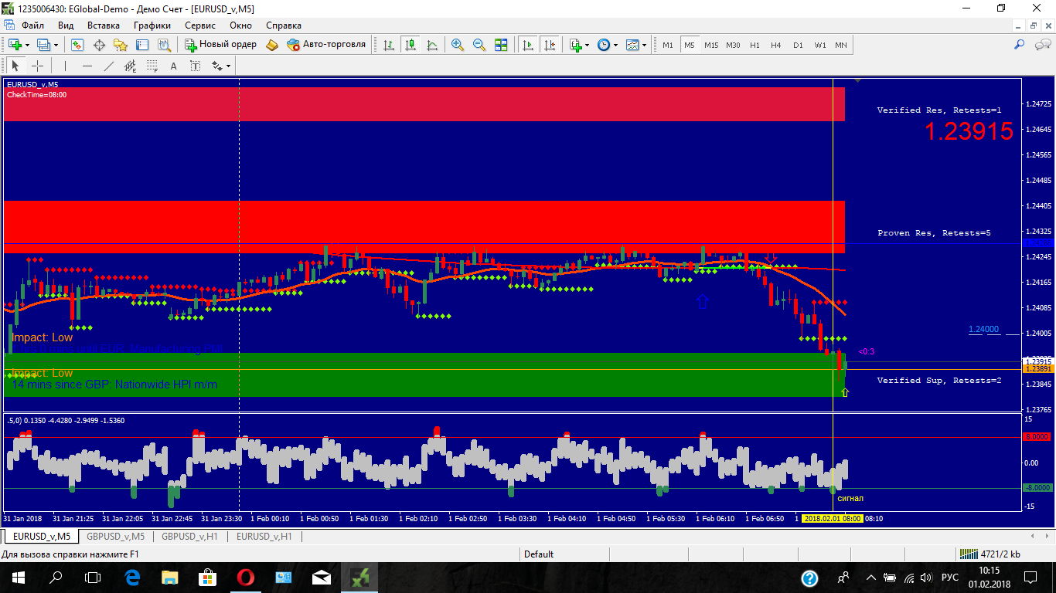The height and width of the screenshot is (593, 1056).
Task: Open the Periods clock icon
Action: point(604,45)
